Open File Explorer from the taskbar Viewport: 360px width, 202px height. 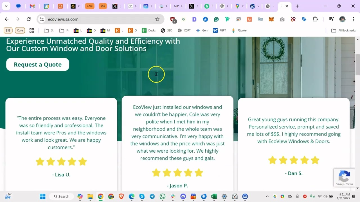click(x=90, y=196)
